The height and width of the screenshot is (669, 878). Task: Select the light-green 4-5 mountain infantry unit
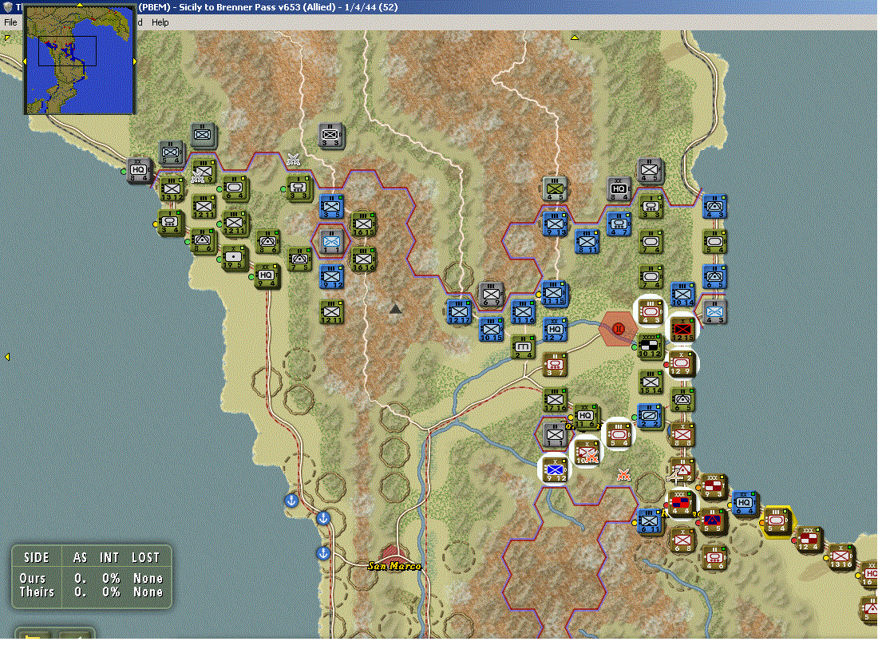tap(555, 188)
